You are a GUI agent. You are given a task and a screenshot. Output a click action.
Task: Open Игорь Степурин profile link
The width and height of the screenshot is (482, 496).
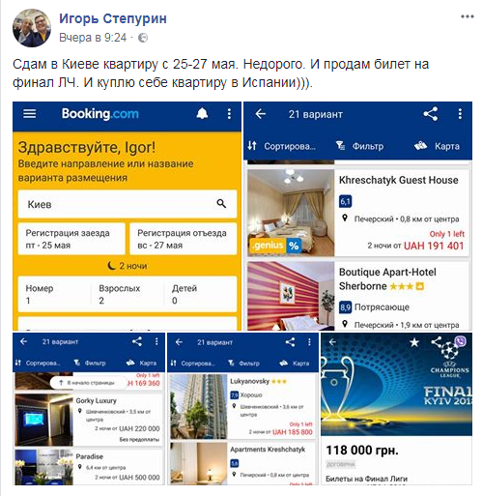(x=113, y=18)
